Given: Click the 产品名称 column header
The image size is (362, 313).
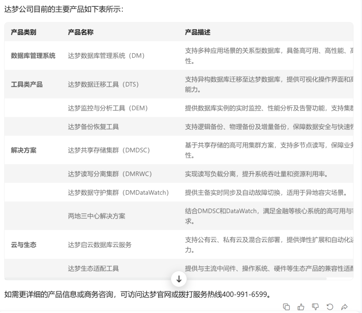Looking at the screenshot, I should (x=80, y=32).
